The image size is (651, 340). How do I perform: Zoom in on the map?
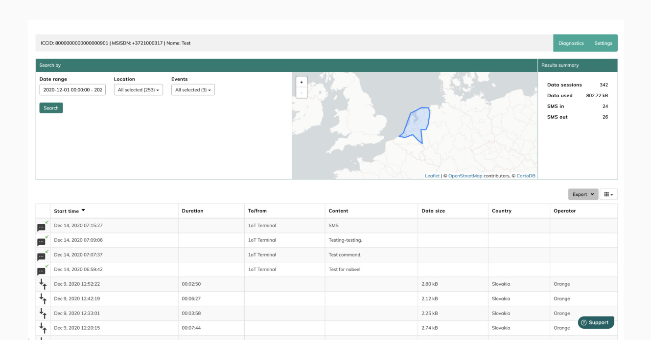coord(302,82)
